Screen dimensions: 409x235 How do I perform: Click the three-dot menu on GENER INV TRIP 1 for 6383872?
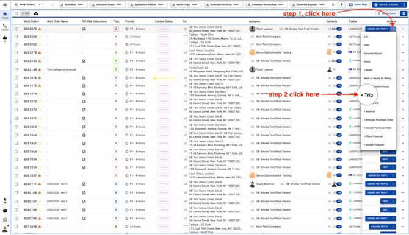pyautogui.click(x=393, y=29)
